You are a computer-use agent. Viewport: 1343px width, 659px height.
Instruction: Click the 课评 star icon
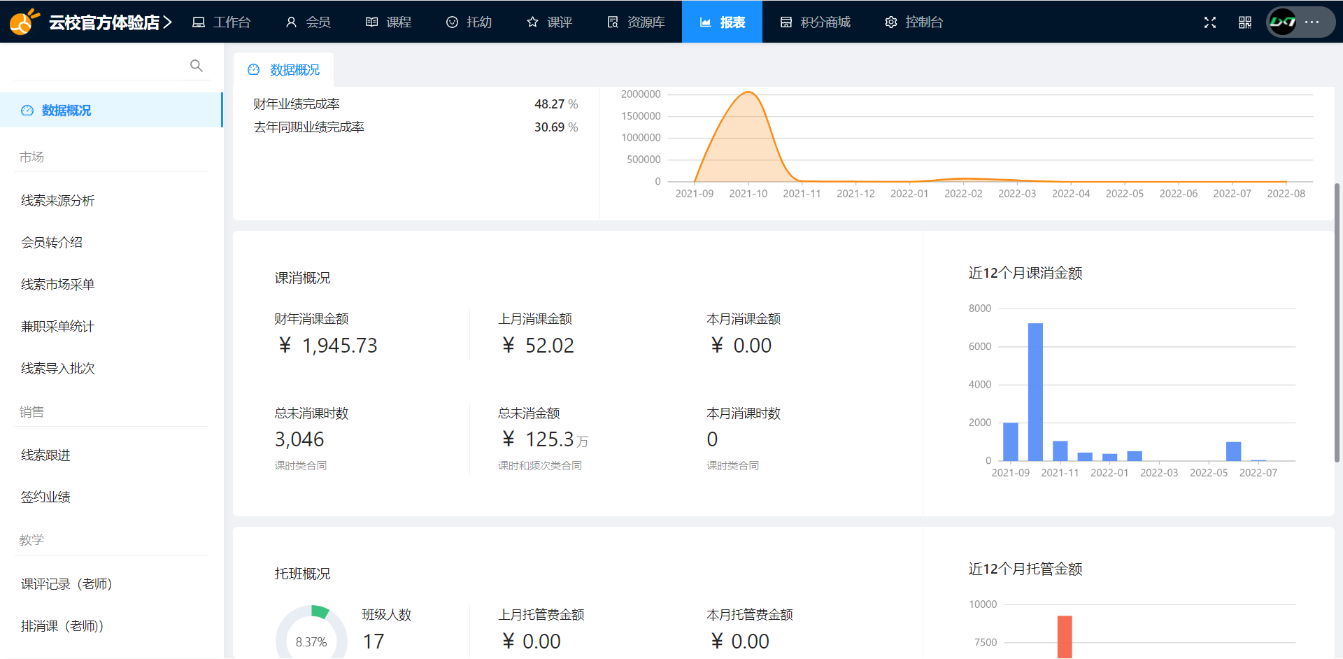532,22
